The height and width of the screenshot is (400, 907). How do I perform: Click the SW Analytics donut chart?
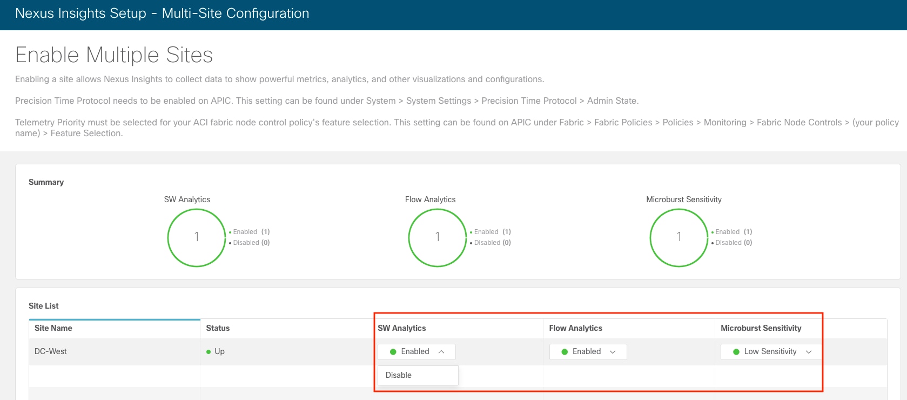[197, 237]
